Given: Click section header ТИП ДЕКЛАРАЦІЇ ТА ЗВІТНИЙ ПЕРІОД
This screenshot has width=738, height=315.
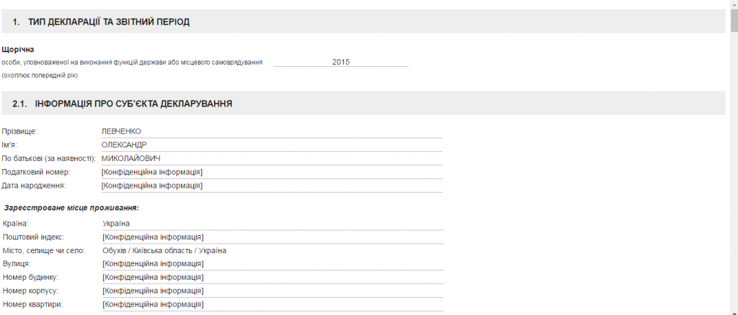Looking at the screenshot, I should pos(109,22).
